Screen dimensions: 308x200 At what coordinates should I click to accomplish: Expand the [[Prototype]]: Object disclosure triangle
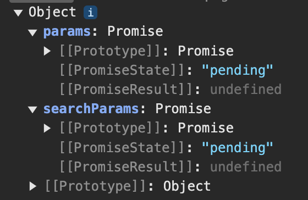[x=33, y=186]
